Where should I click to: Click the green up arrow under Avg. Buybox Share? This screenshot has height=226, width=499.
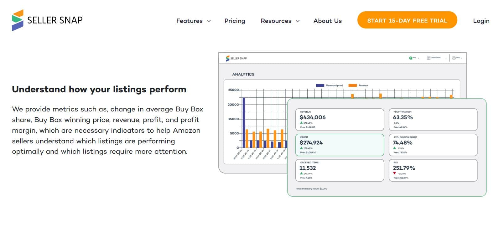click(395, 148)
